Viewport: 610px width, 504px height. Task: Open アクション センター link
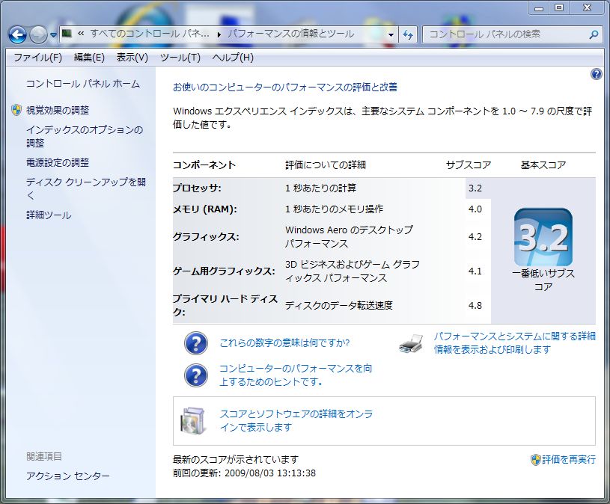pos(67,476)
